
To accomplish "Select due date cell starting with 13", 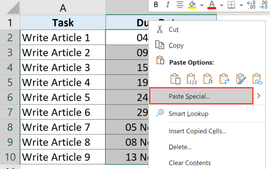I will click(127, 157).
